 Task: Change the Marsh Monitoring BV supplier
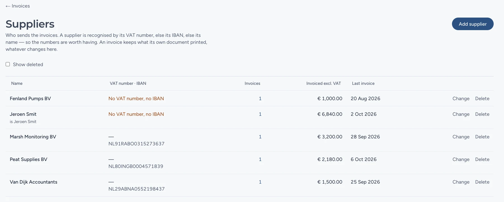click(x=461, y=137)
